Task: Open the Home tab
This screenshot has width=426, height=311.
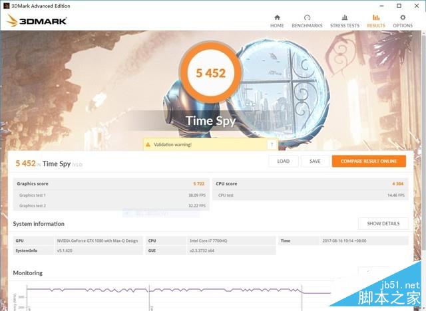Action: pos(277,21)
